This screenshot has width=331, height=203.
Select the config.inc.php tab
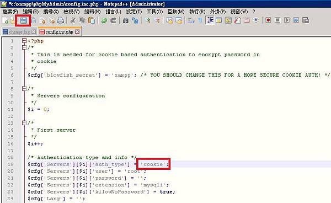60,32
